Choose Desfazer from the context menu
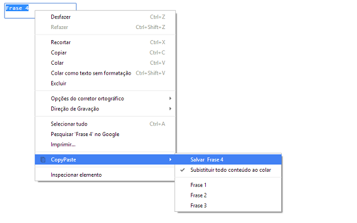 coord(61,17)
